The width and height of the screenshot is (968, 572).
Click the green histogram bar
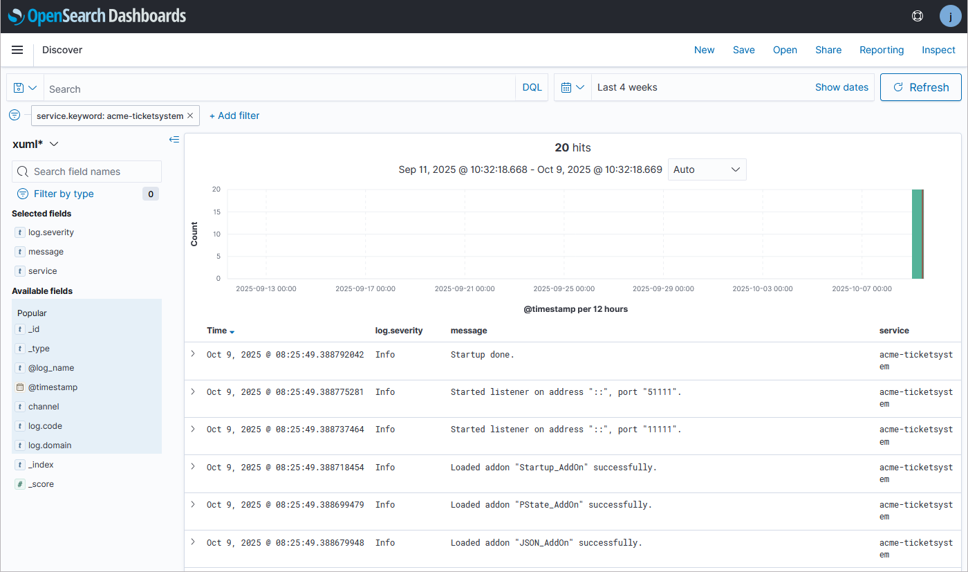[x=916, y=234]
